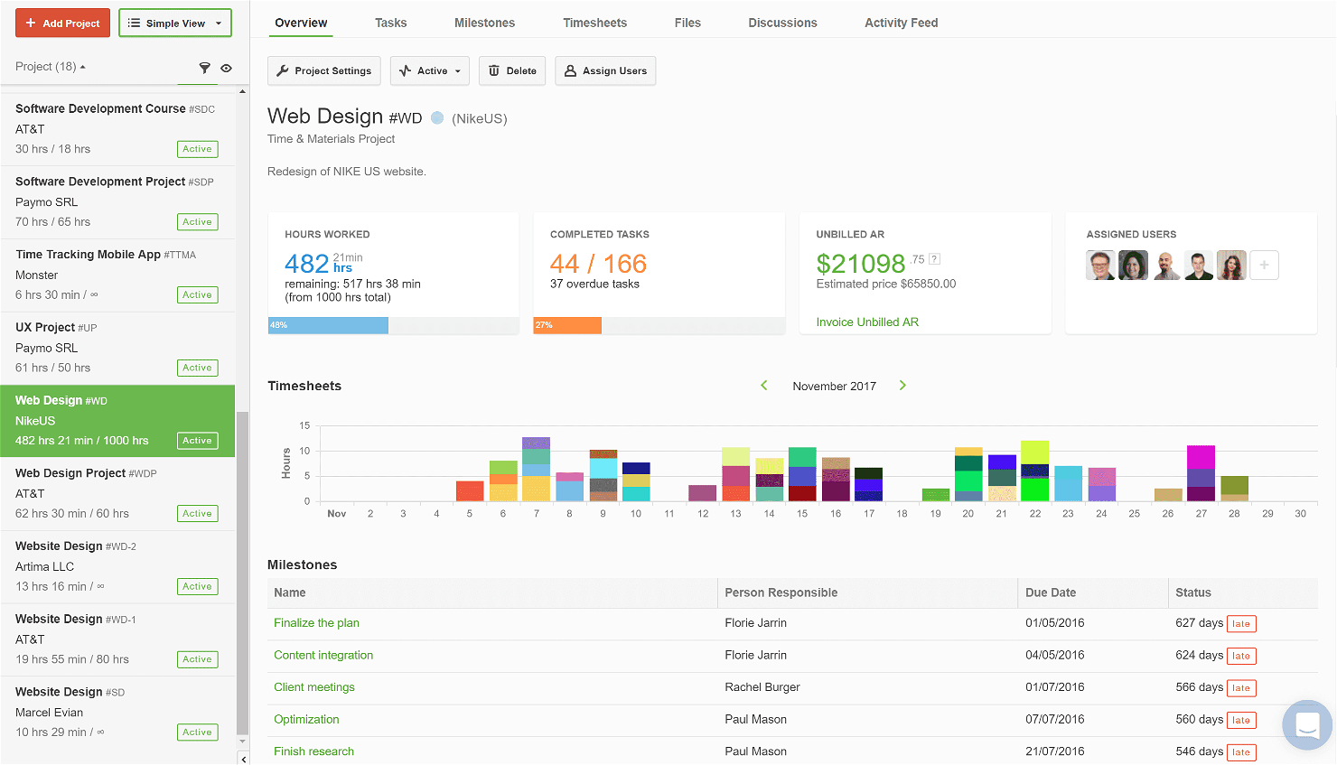Open the chat bubble in the bottom corner

pos(1306,725)
